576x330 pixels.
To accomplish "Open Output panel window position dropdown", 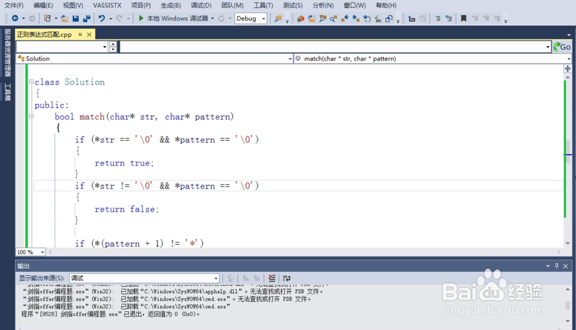I will (548, 265).
